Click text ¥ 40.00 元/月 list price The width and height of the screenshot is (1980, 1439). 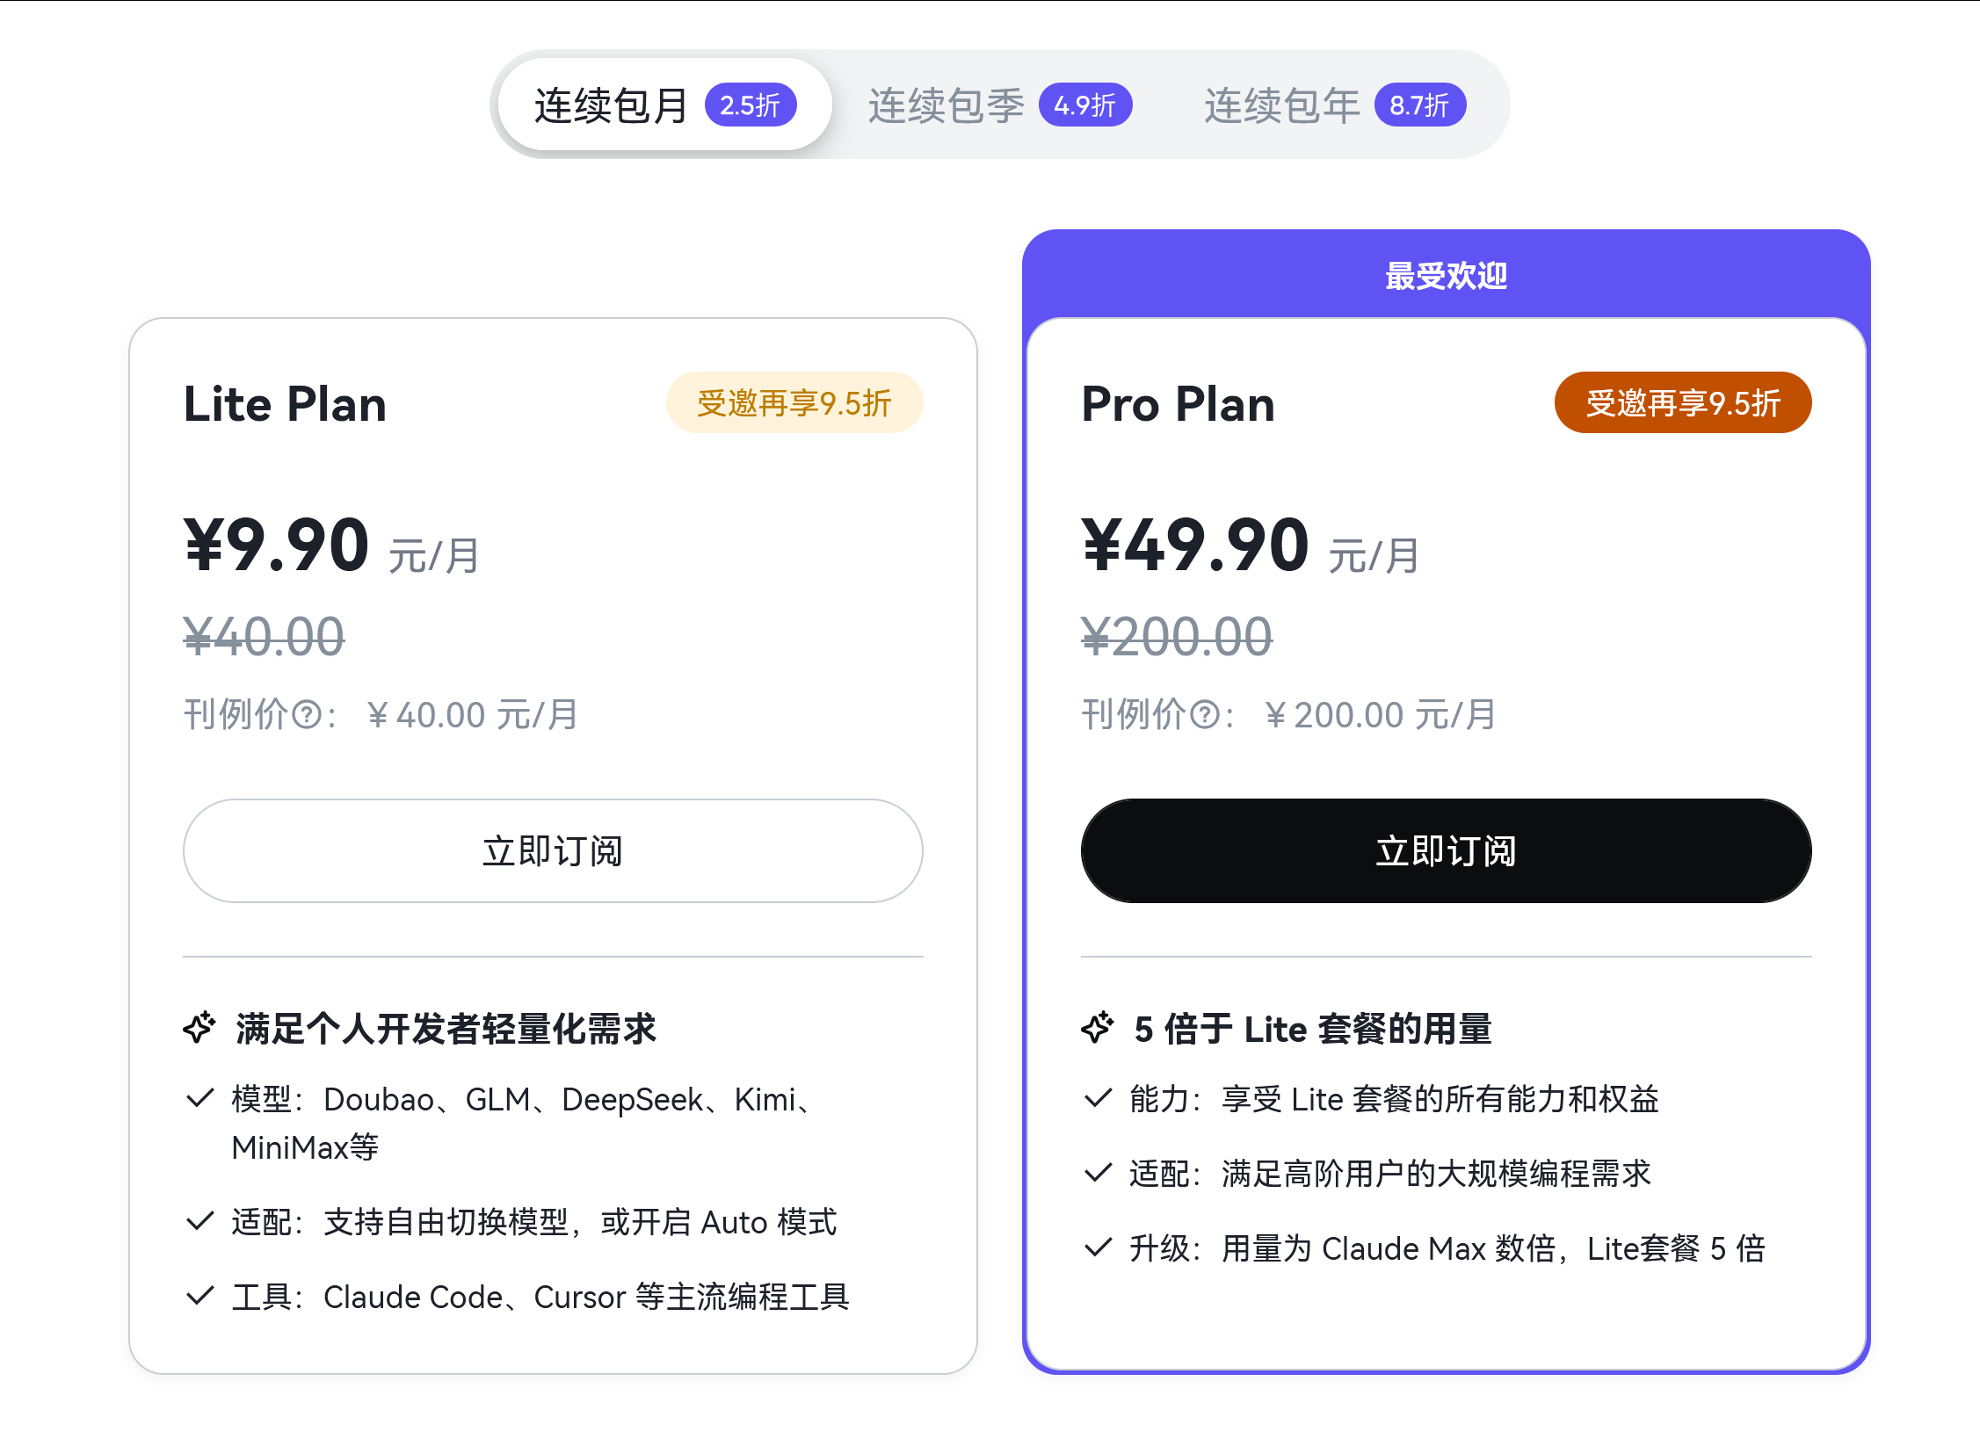click(472, 715)
